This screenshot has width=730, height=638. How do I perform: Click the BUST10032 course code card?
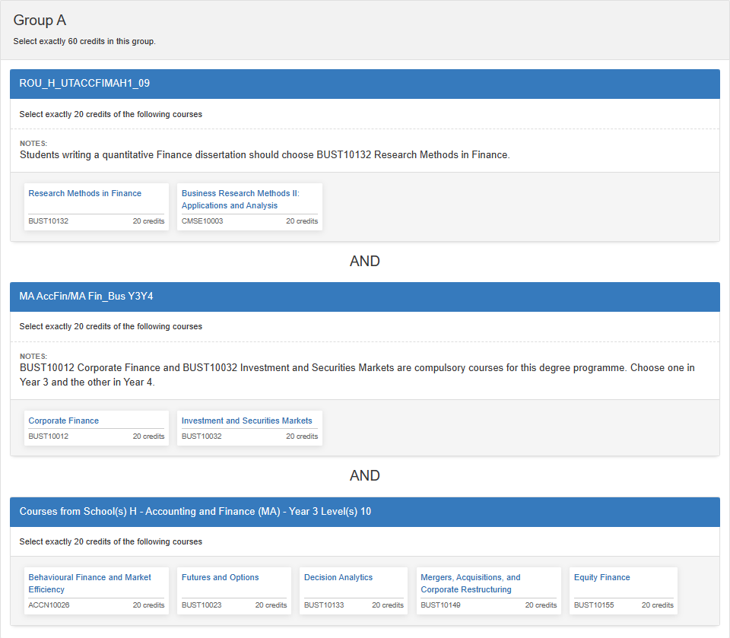tap(249, 428)
